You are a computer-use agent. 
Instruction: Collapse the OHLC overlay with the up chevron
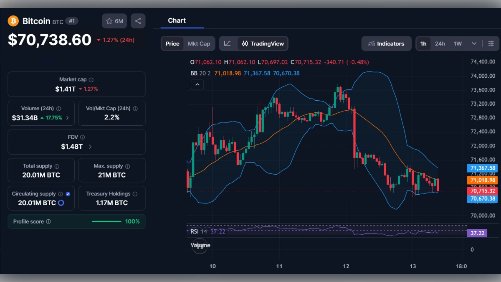[x=197, y=84]
